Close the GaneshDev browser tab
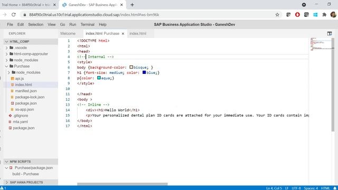This screenshot has width=338, height=190. (x=121, y=5)
